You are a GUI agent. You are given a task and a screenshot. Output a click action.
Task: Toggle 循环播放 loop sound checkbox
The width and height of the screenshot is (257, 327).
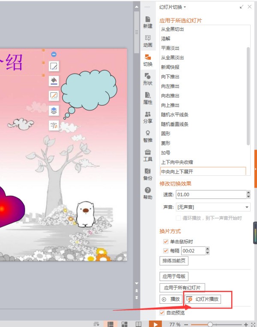point(178,218)
